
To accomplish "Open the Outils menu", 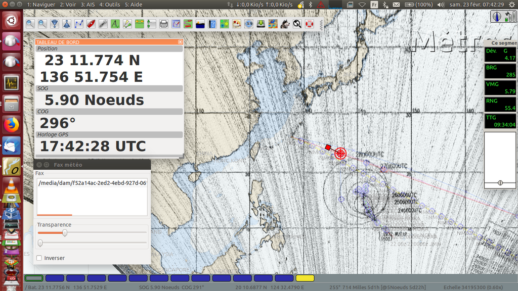I will [x=109, y=5].
